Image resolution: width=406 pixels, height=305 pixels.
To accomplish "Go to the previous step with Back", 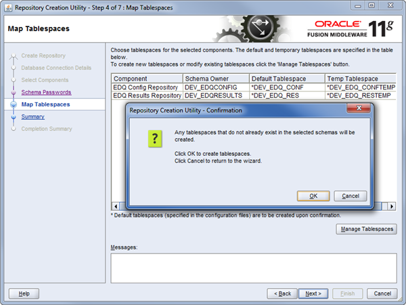I will click(x=282, y=293).
